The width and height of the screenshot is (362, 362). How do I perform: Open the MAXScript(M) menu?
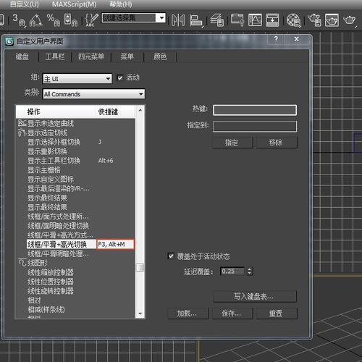point(74,4)
